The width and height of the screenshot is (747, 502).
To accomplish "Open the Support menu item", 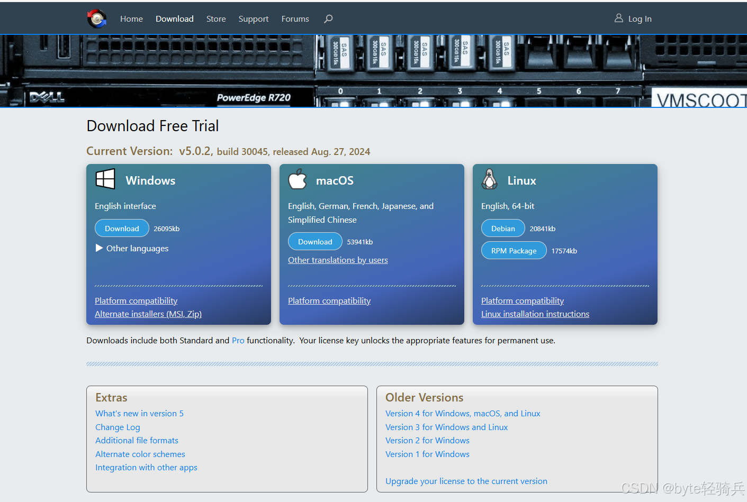I will click(x=254, y=19).
